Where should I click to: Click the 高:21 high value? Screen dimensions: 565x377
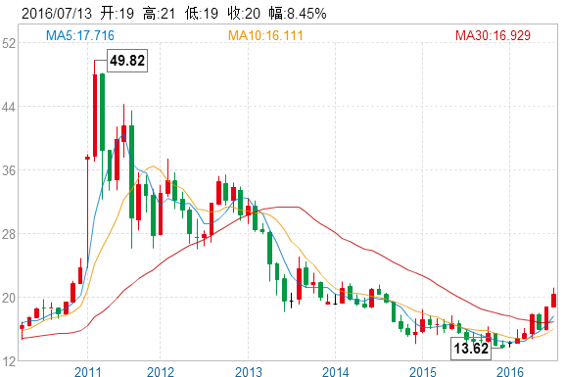coord(159,14)
